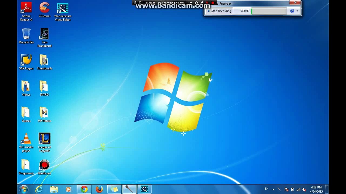Stop Bandicam recording with the red square
Image resolution: width=346 pixels, height=194 pixels.
coord(213,3)
